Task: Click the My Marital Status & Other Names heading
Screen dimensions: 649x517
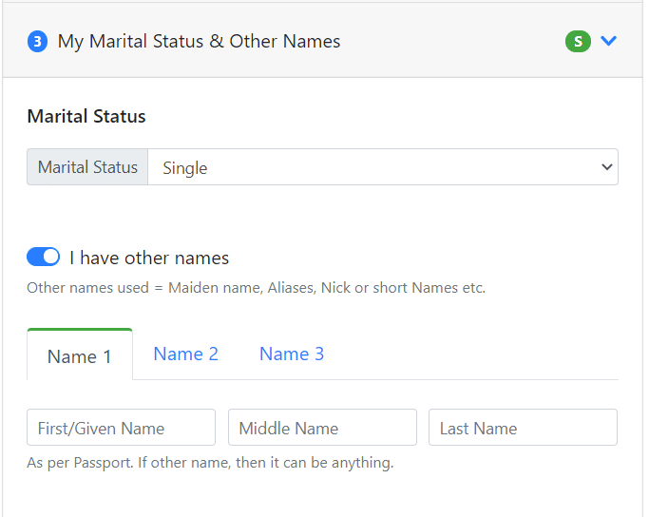Action: click(200, 42)
